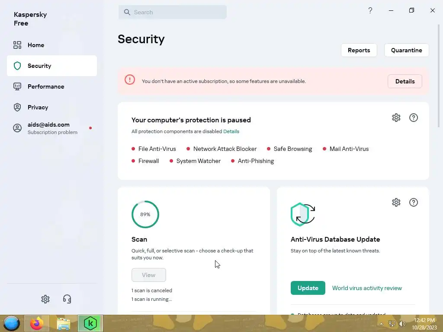443x332 pixels.
Task: Click the account profile icon for aids@aids.com
Action: coord(17,128)
